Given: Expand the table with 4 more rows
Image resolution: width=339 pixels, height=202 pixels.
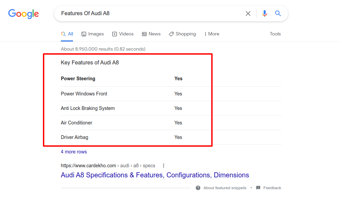Looking at the screenshot, I should [74, 152].
